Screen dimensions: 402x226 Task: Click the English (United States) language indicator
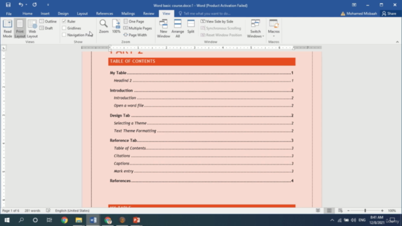coord(72,211)
